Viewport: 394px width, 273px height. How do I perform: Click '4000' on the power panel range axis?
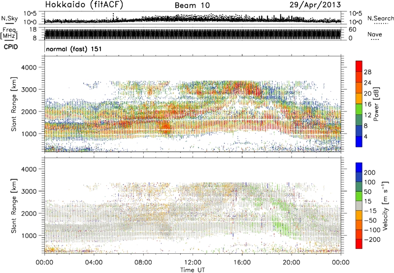click(x=29, y=68)
